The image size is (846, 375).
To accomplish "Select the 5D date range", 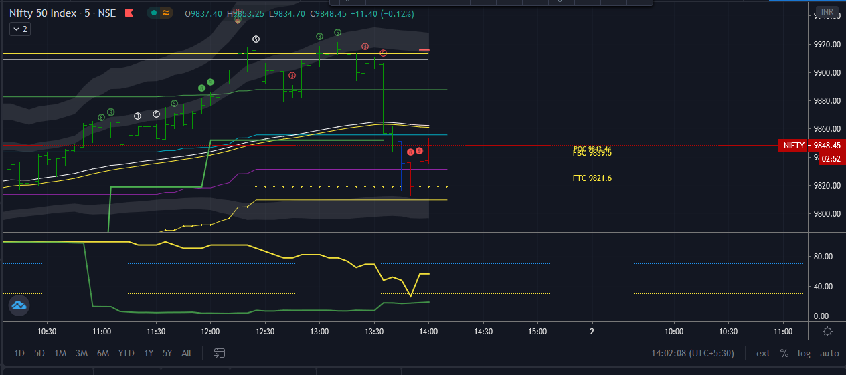I will coord(39,353).
